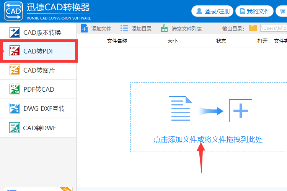Click the blue DWG DXF icon
This screenshot has width=287, height=191.
[x=15, y=108]
